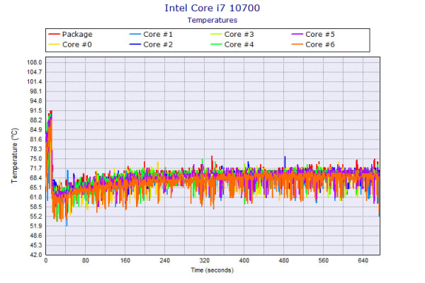Screen dimensions: 425x283
Task: Select the 'Core #2' legend label
Action: coord(158,45)
